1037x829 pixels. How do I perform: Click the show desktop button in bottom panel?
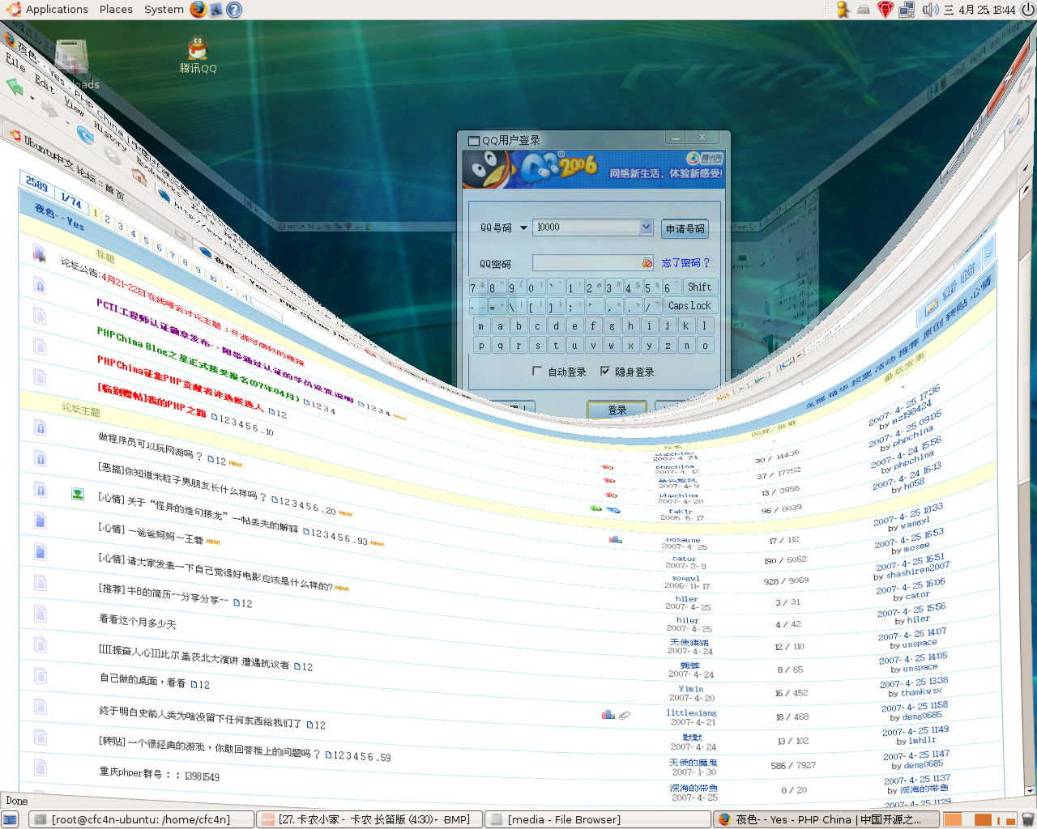tap(10, 819)
